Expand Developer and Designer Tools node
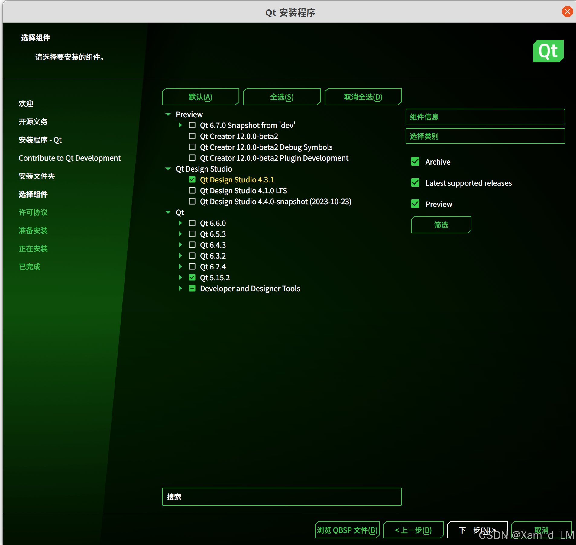The height and width of the screenshot is (545, 576). point(180,288)
